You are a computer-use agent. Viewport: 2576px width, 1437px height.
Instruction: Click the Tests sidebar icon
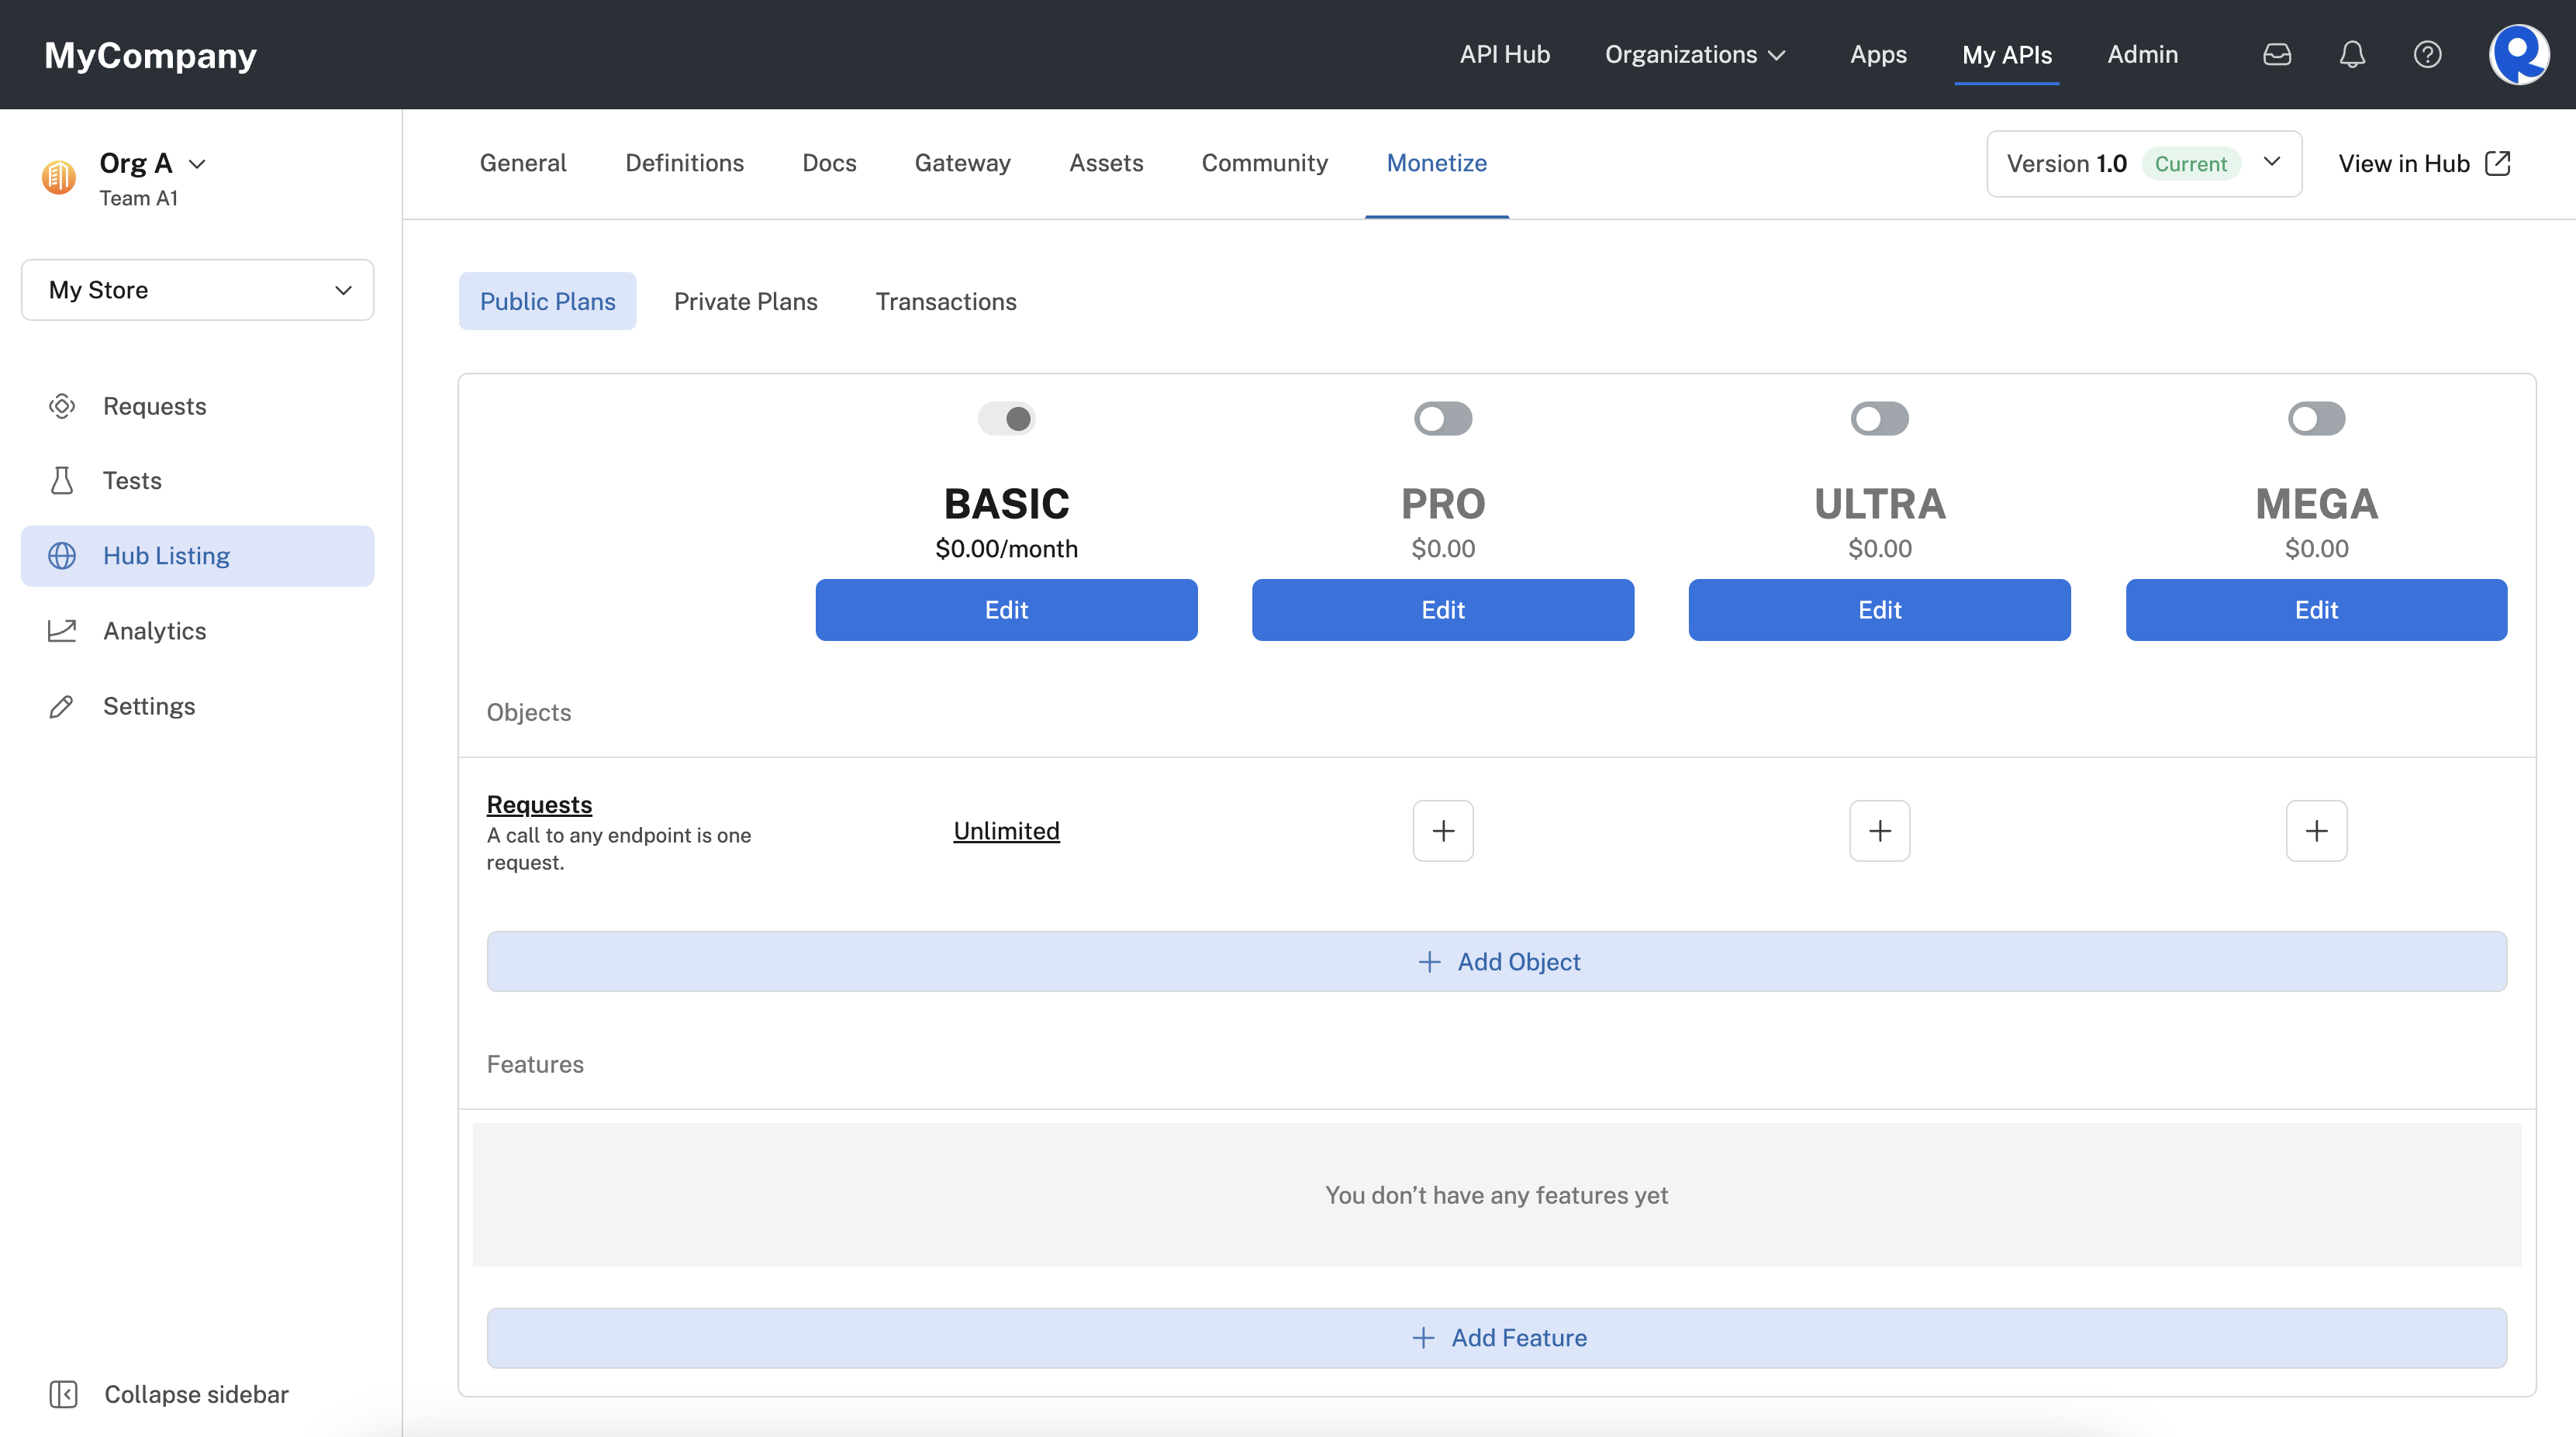pyautogui.click(x=62, y=479)
